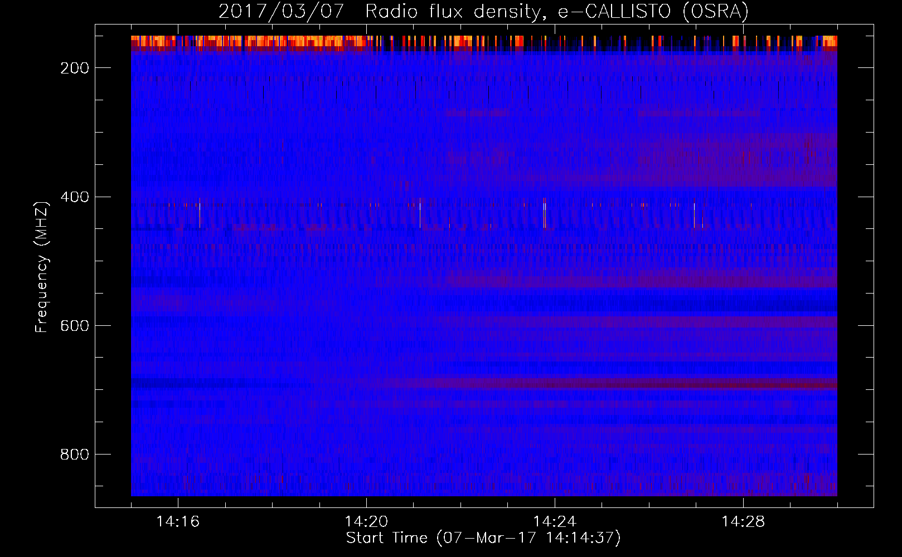Click the 'Start Time (07-Mar-17 14:14:37)' axis label
This screenshot has height=557, width=902.
tap(483, 538)
